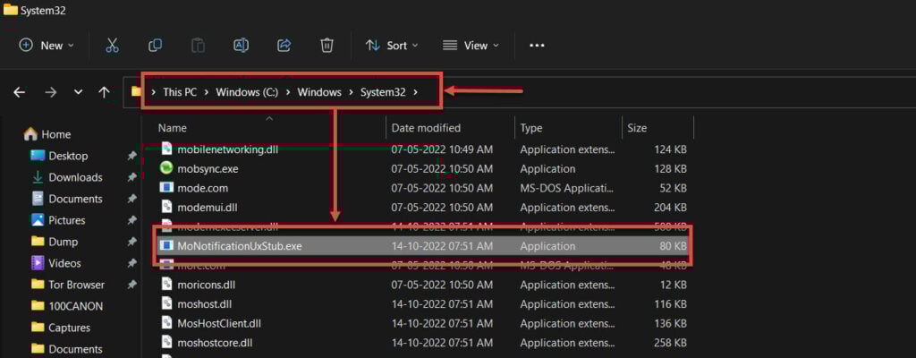Select file MosHostClient.dll
Image resolution: width=916 pixels, height=358 pixels.
point(219,323)
